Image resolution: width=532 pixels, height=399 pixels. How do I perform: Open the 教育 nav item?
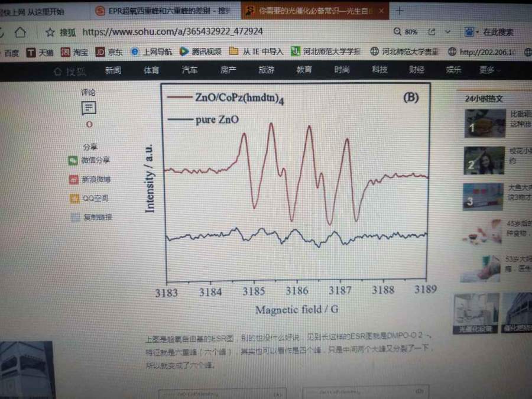click(304, 70)
